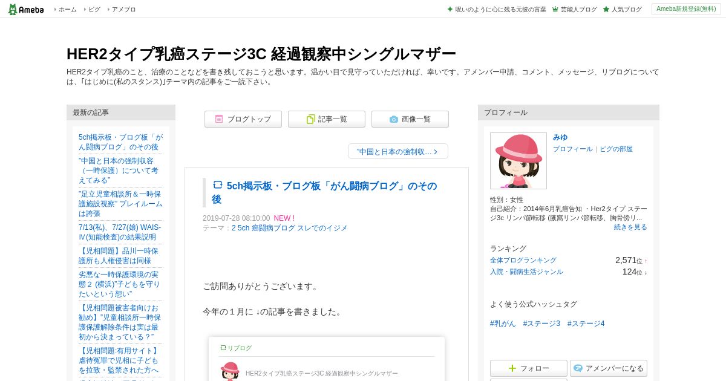Click the profile avatar image
The width and height of the screenshot is (726, 381).
(518, 161)
